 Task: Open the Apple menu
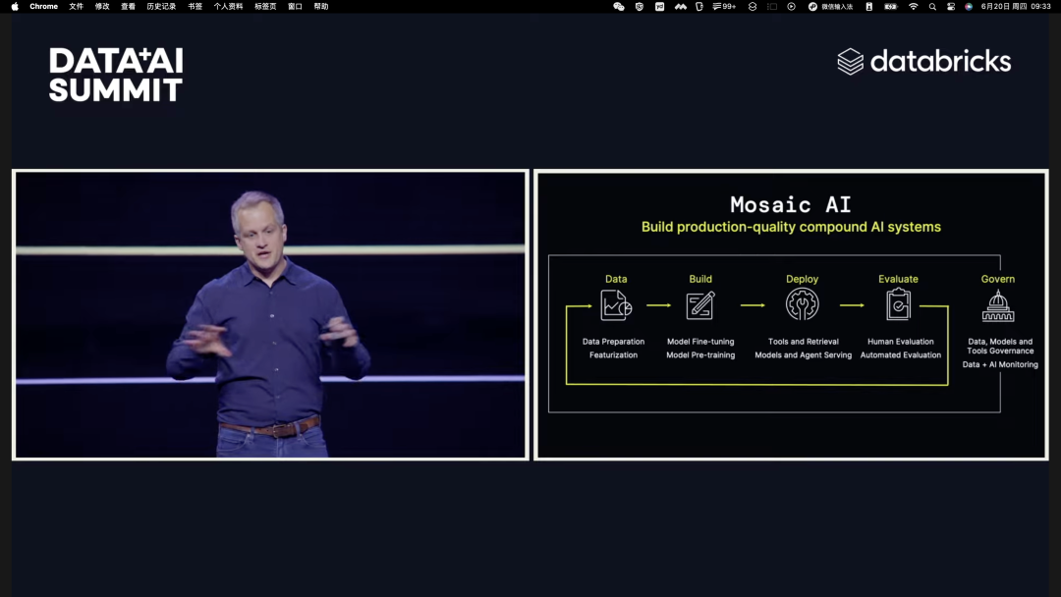(x=15, y=7)
